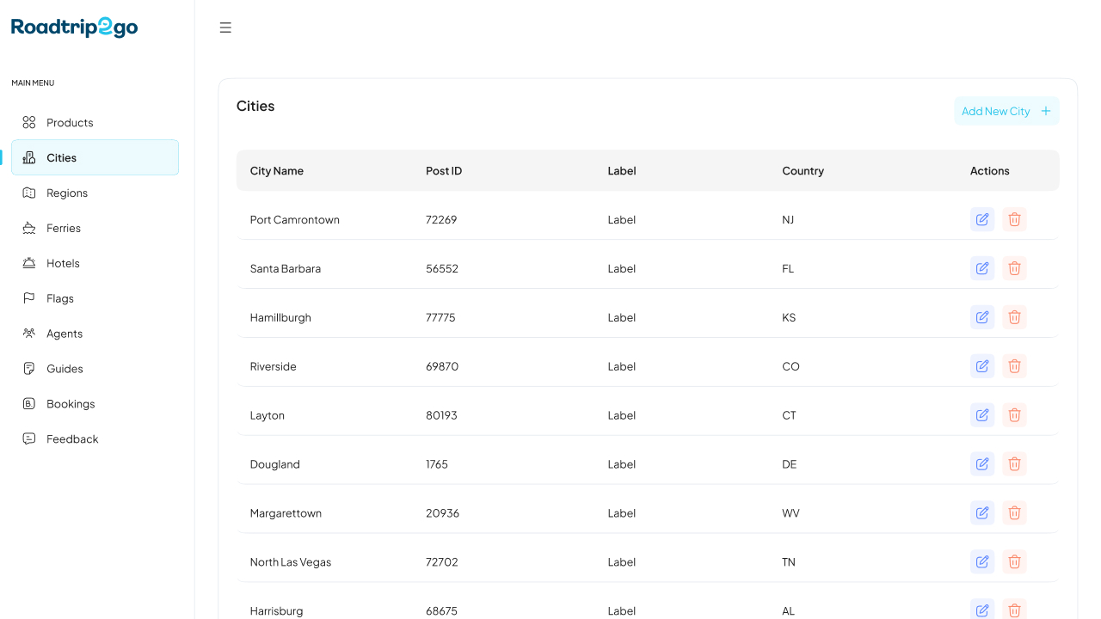
Task: Select the Cities menu item
Action: pyautogui.click(x=95, y=157)
